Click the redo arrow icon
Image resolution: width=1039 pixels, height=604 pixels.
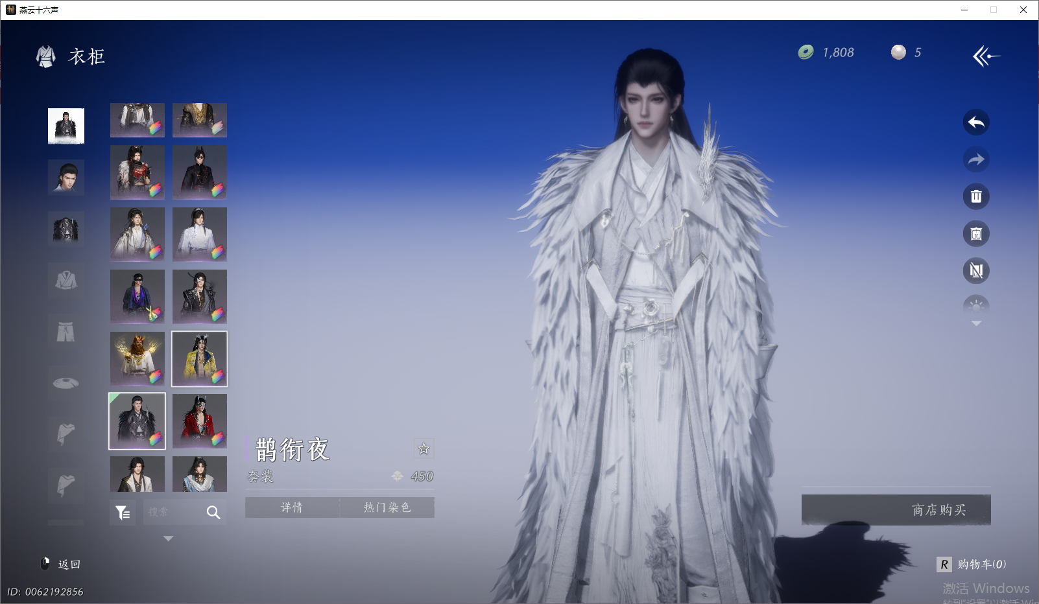976,159
